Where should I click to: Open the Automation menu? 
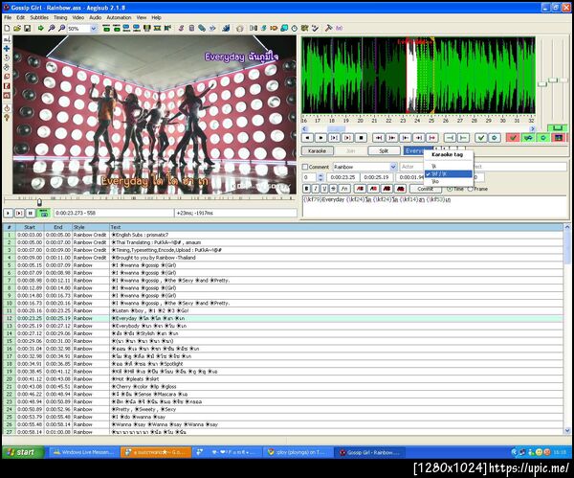119,17
